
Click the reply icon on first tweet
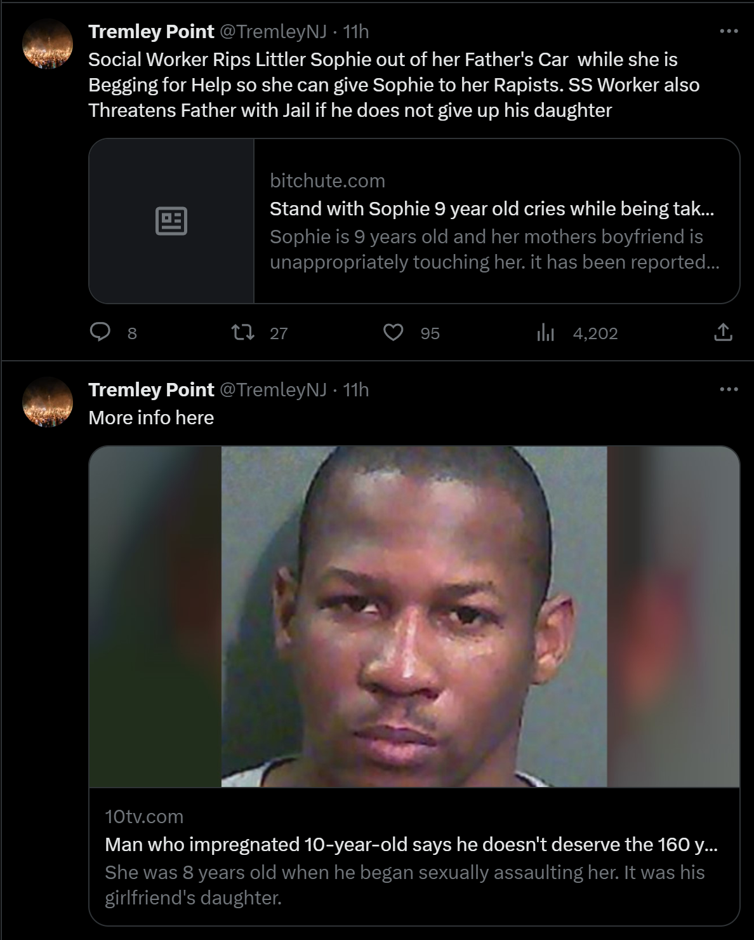pyautogui.click(x=100, y=332)
